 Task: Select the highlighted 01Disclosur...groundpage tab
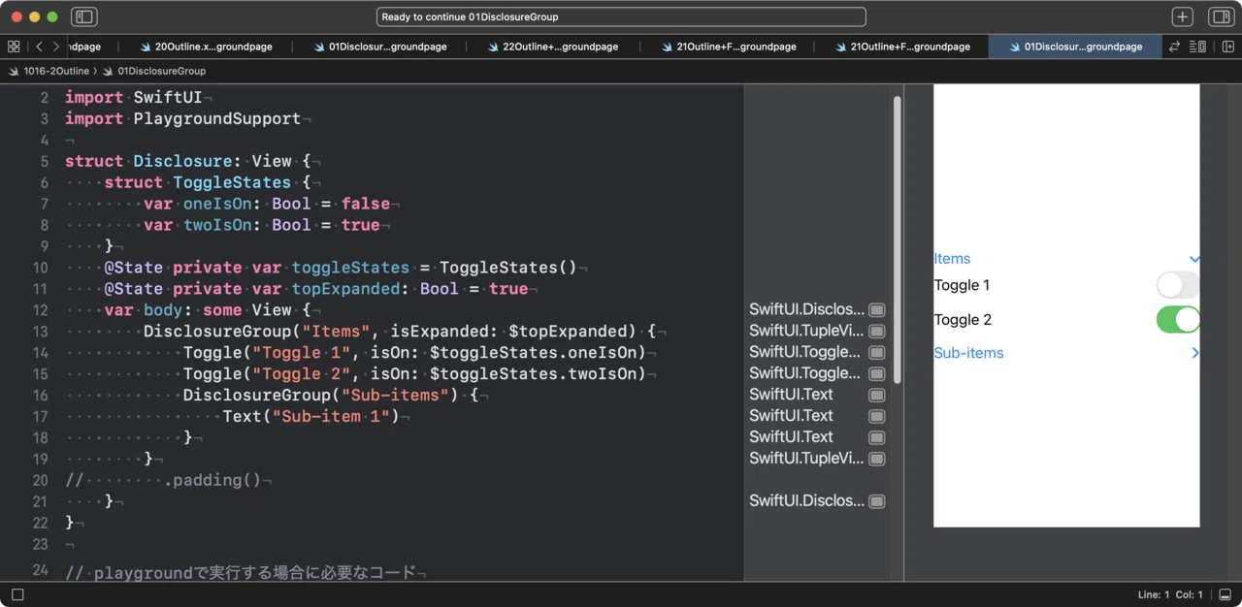click(x=1075, y=47)
